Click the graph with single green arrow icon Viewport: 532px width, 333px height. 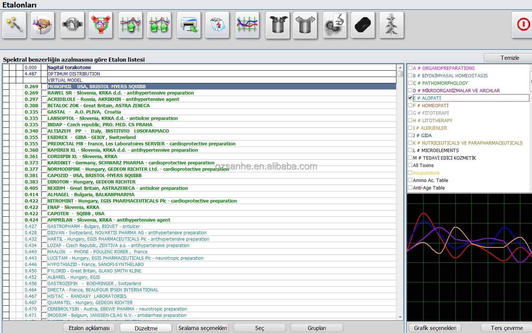click(130, 25)
